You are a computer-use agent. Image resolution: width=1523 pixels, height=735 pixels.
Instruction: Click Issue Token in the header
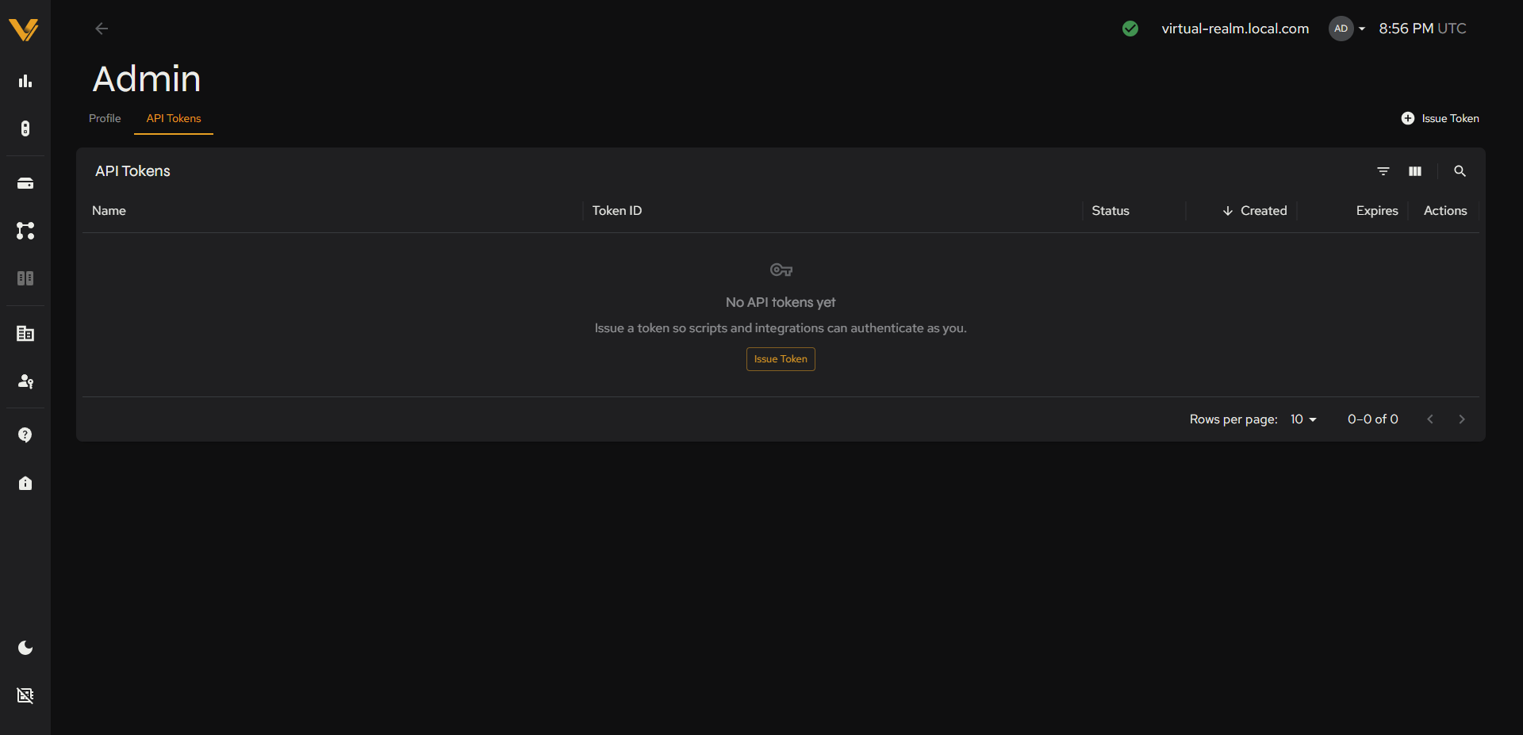click(1440, 118)
